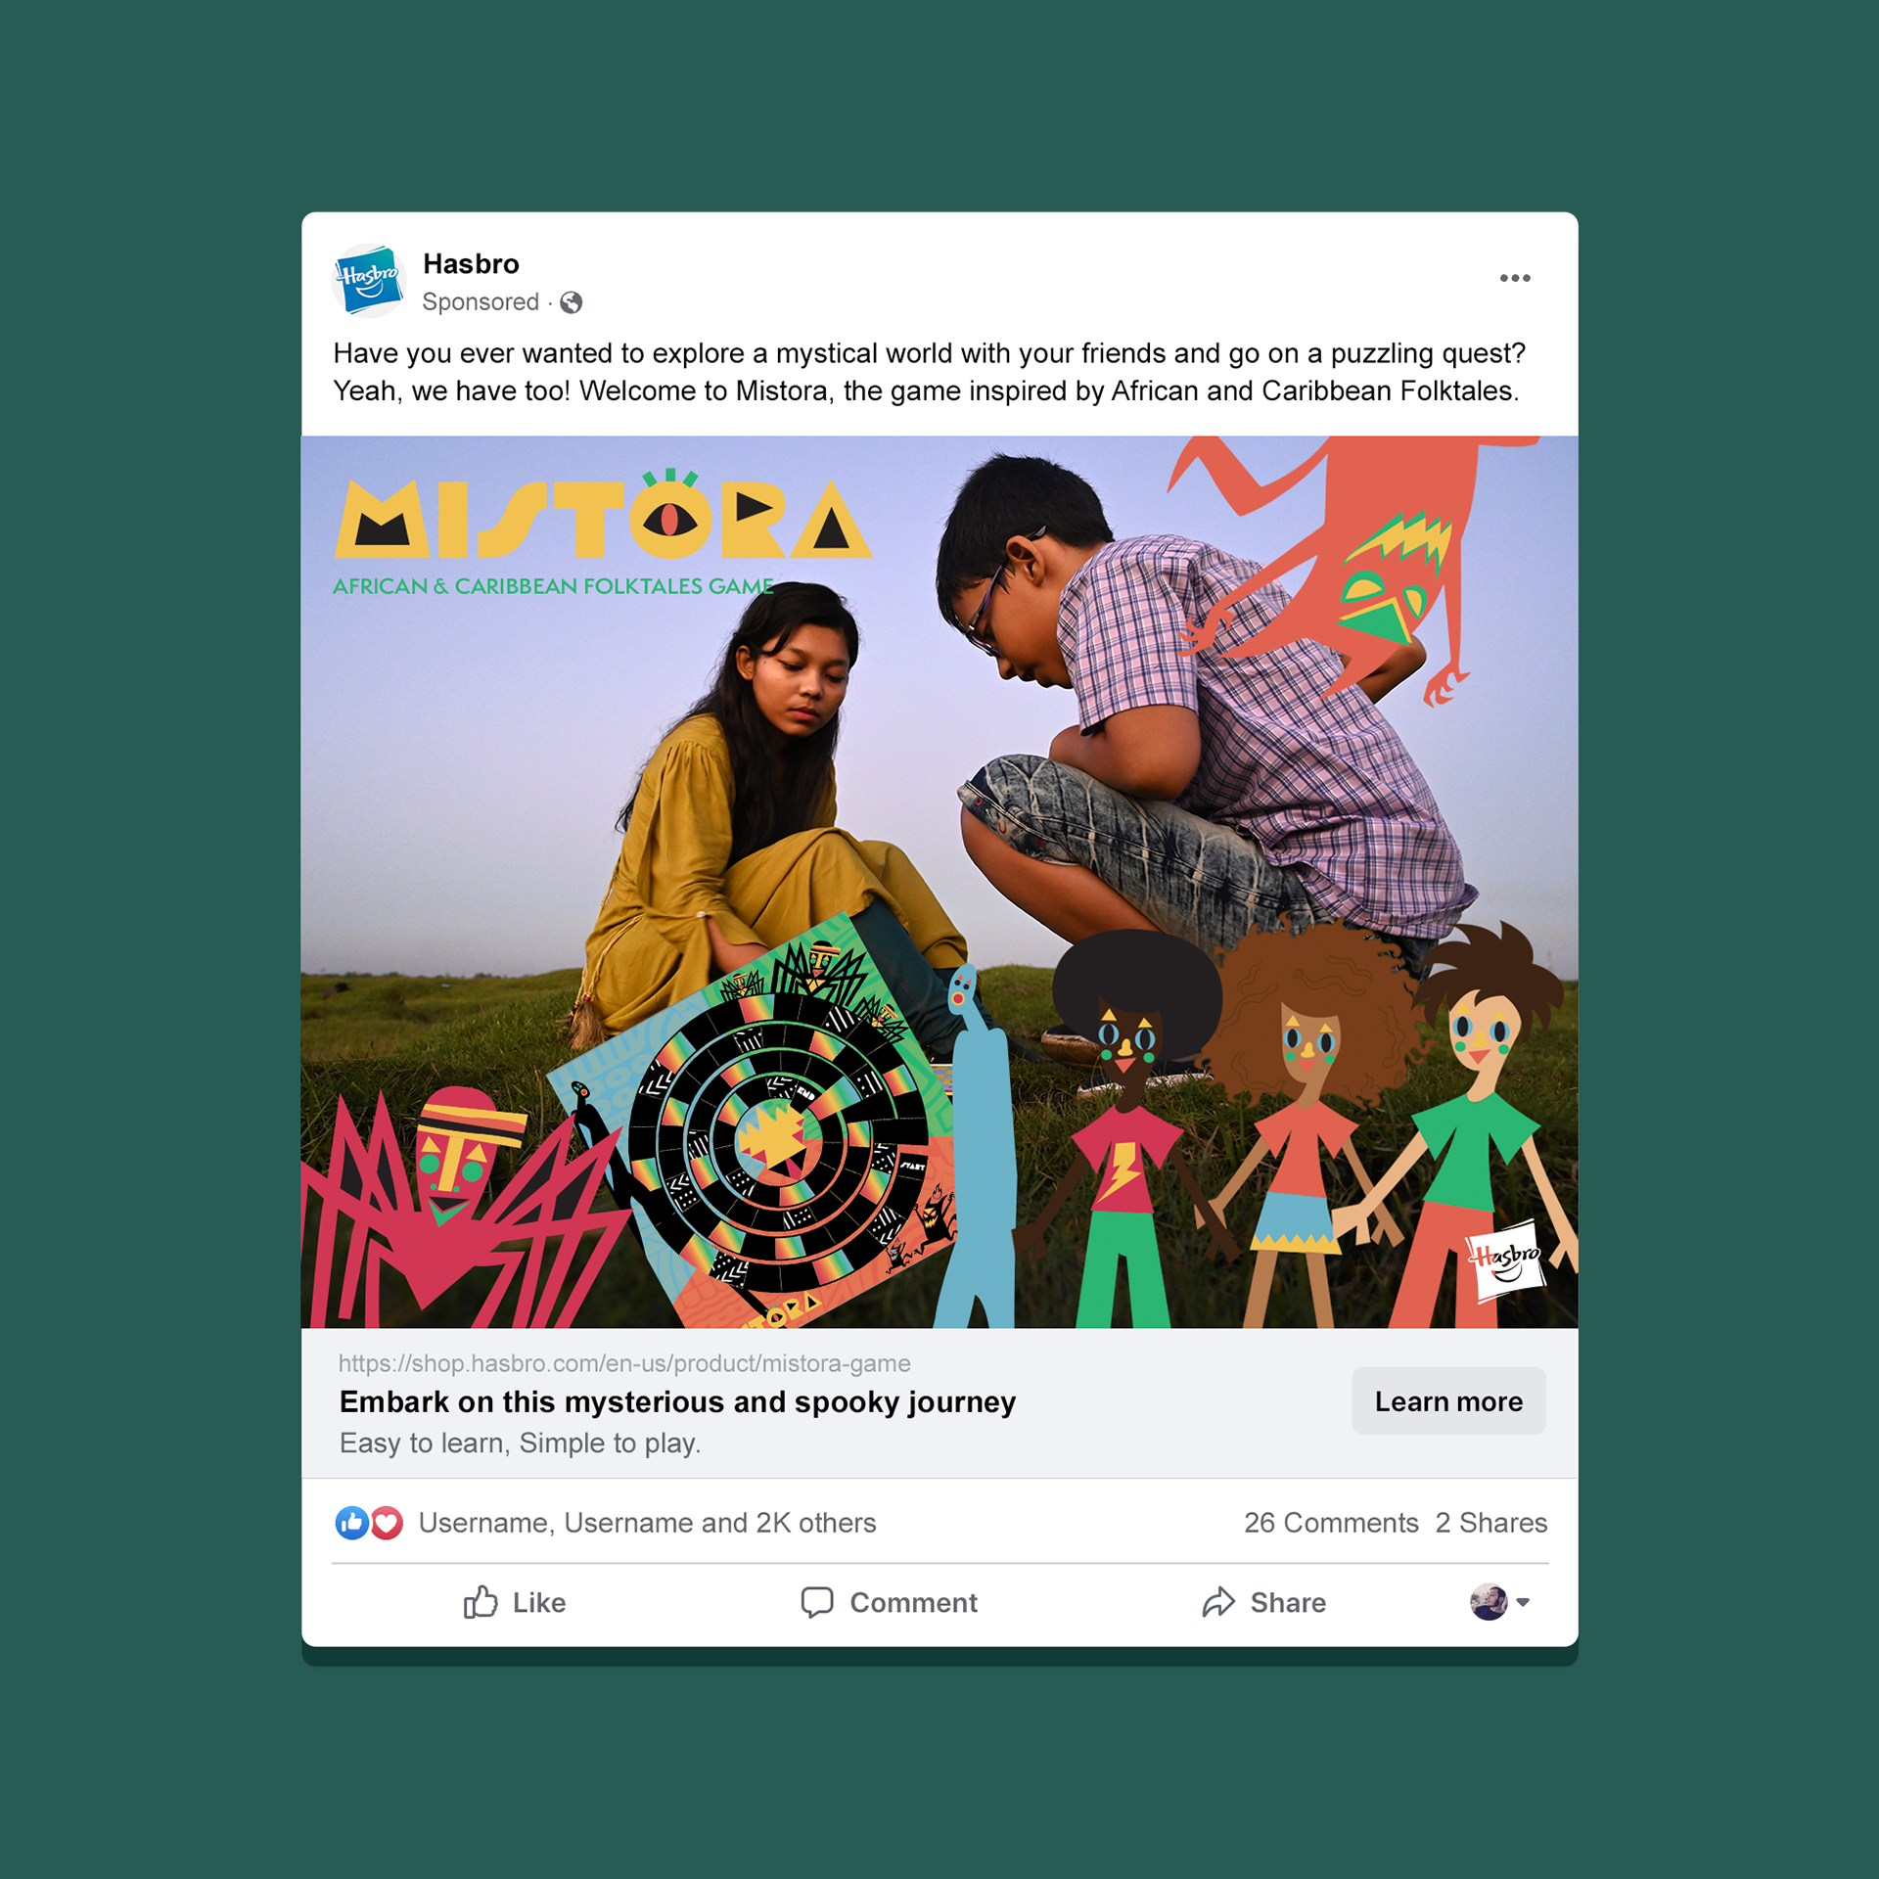Viewport: 1879px width, 1879px height.
Task: Open reactions list 'Username, Username and 2K others'
Action: (x=647, y=1523)
